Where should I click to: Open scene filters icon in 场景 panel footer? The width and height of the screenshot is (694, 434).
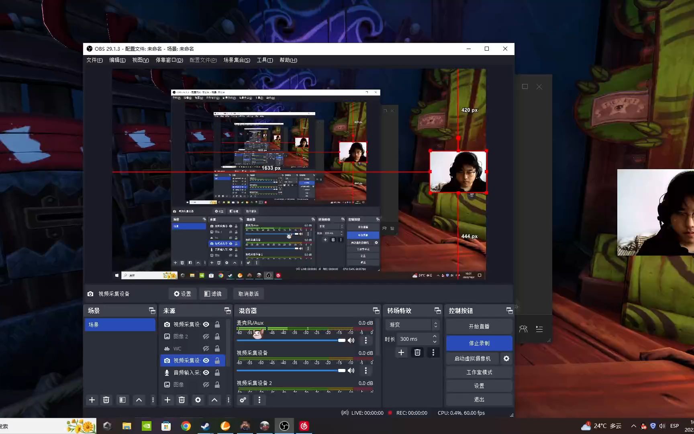coord(122,400)
